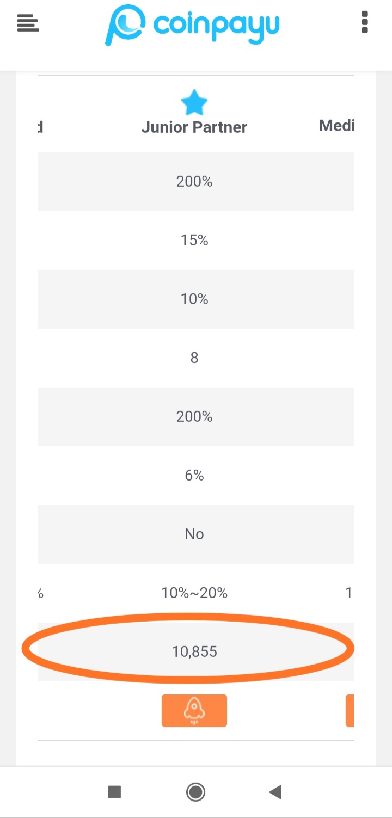Open the hamburger menu
The width and height of the screenshot is (392, 818).
tap(28, 23)
